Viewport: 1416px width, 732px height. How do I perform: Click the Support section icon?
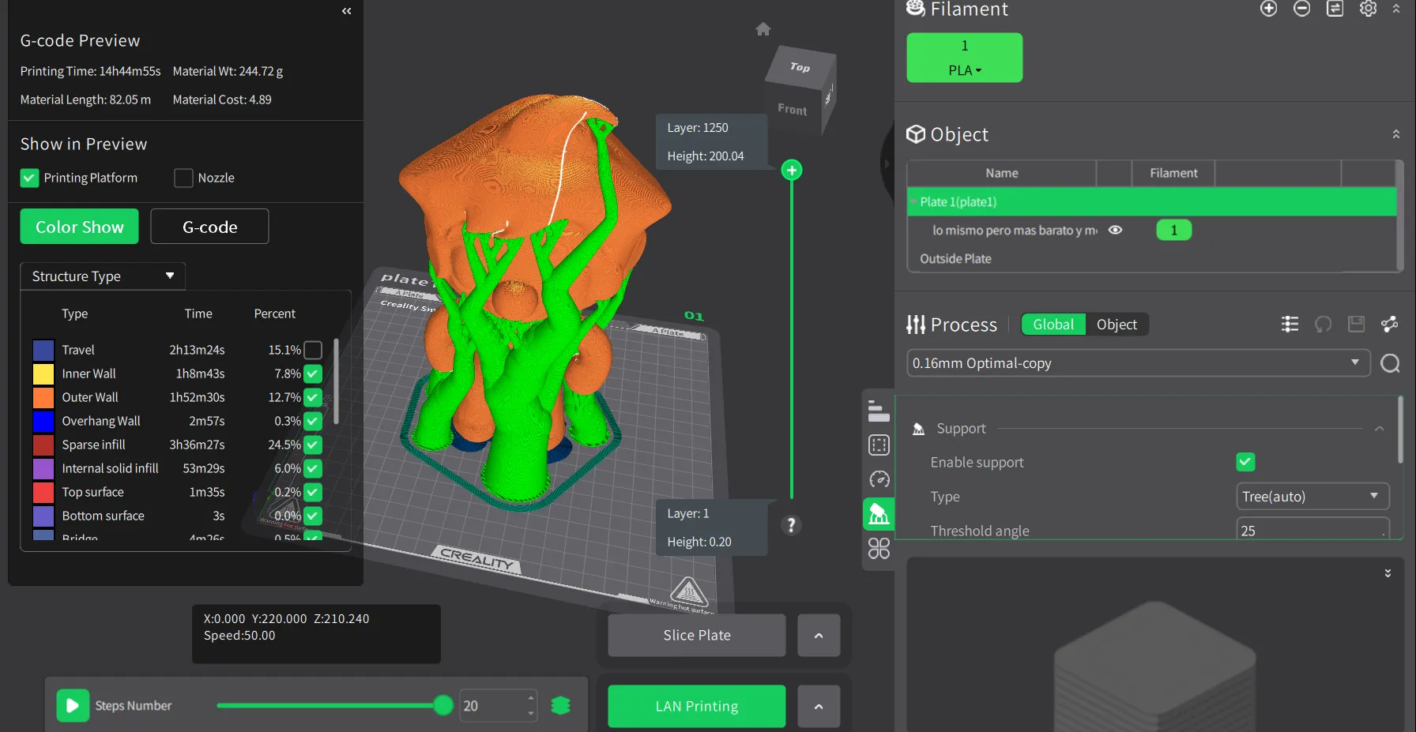click(918, 429)
